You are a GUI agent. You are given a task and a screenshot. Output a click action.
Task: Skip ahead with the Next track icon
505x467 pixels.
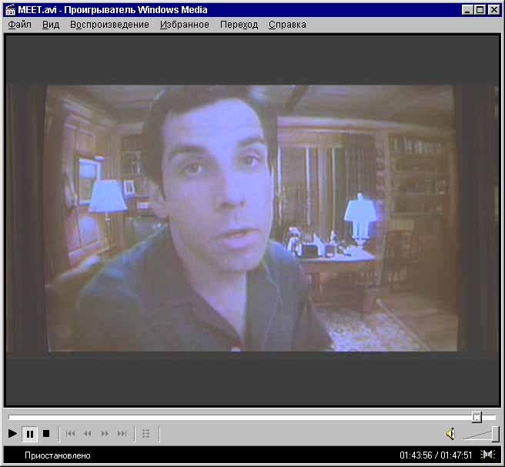pyautogui.click(x=122, y=434)
